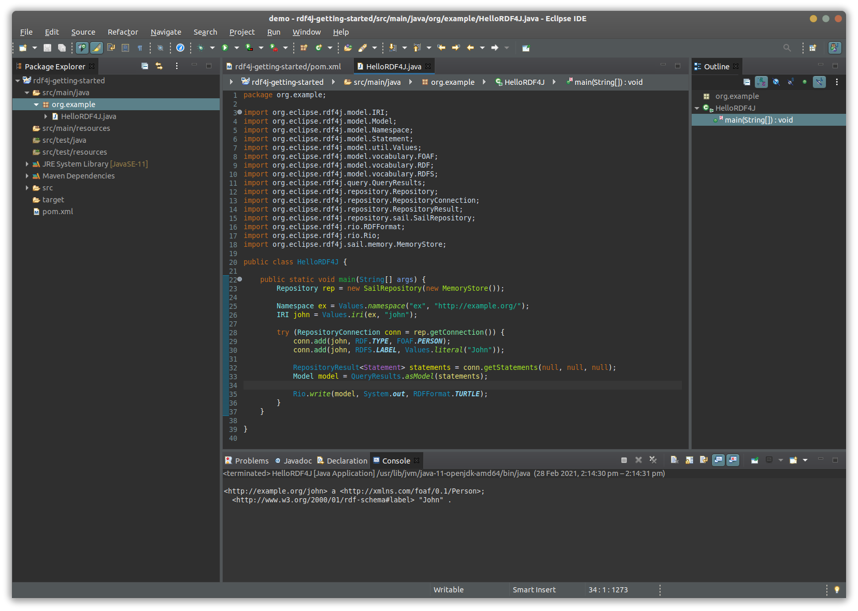Click HelloRDF4J in the editor breadcrumb

pyautogui.click(x=520, y=82)
